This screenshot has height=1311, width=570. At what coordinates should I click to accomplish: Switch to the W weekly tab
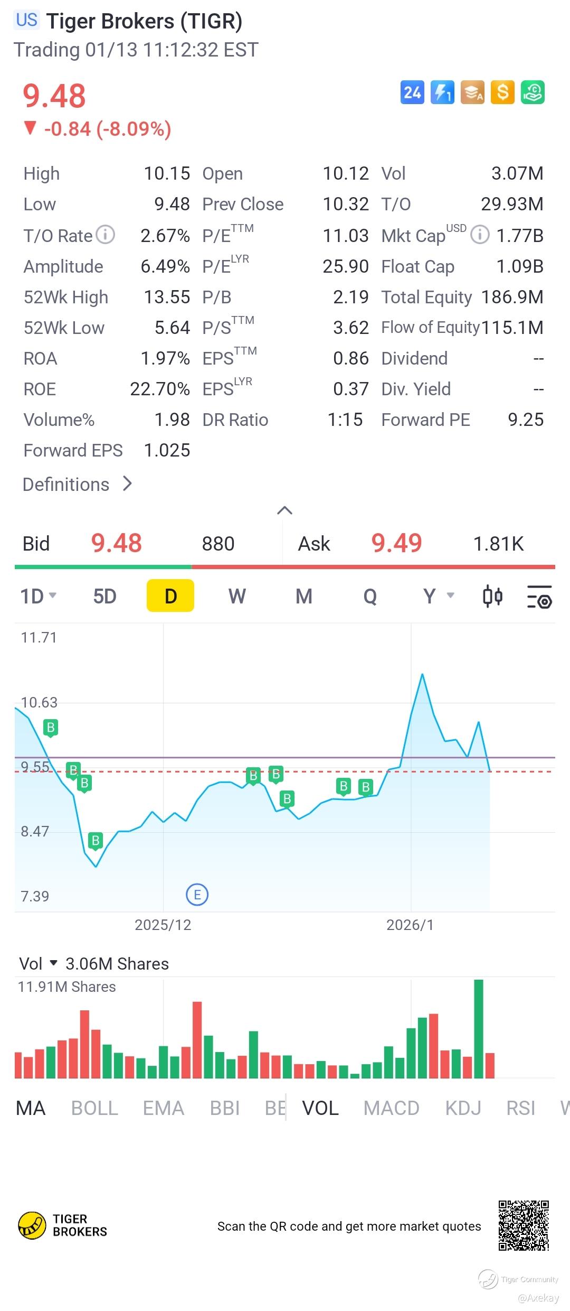(x=237, y=597)
